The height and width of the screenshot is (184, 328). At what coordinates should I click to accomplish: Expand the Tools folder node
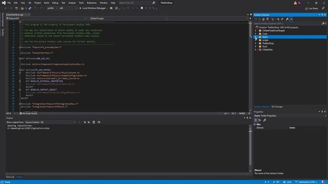point(256,47)
